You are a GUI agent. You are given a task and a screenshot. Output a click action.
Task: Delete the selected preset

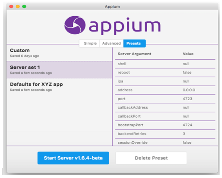click(151, 158)
